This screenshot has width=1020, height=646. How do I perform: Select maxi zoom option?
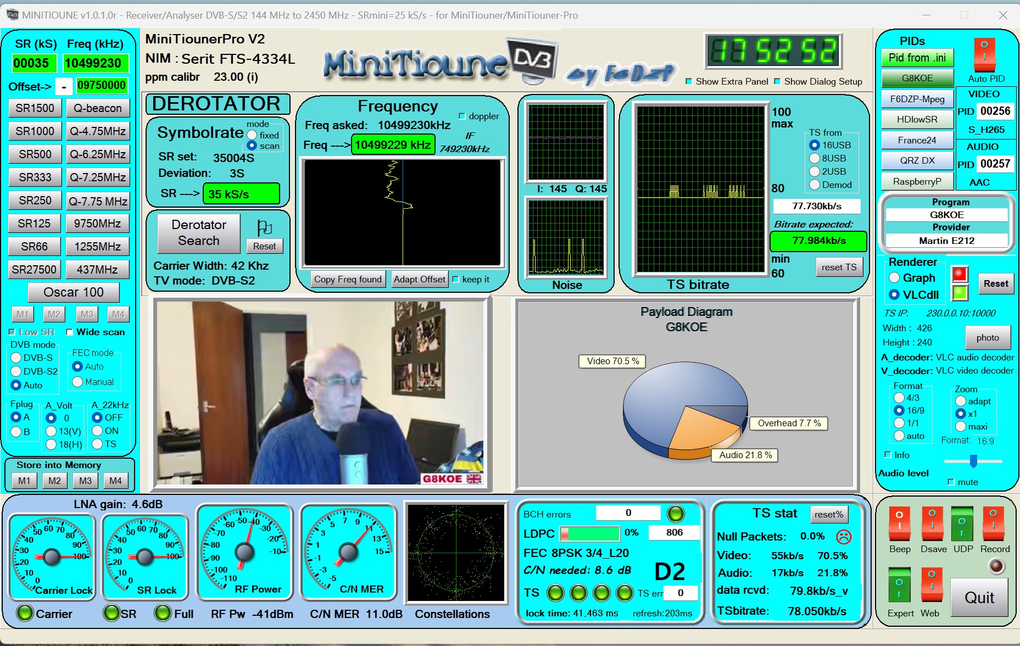point(961,426)
